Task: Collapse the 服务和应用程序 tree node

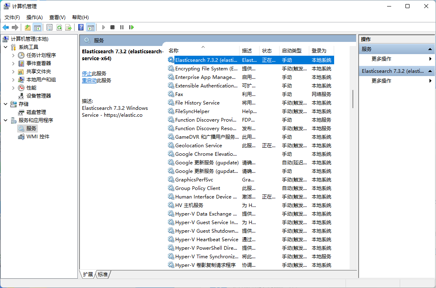Action: point(6,120)
